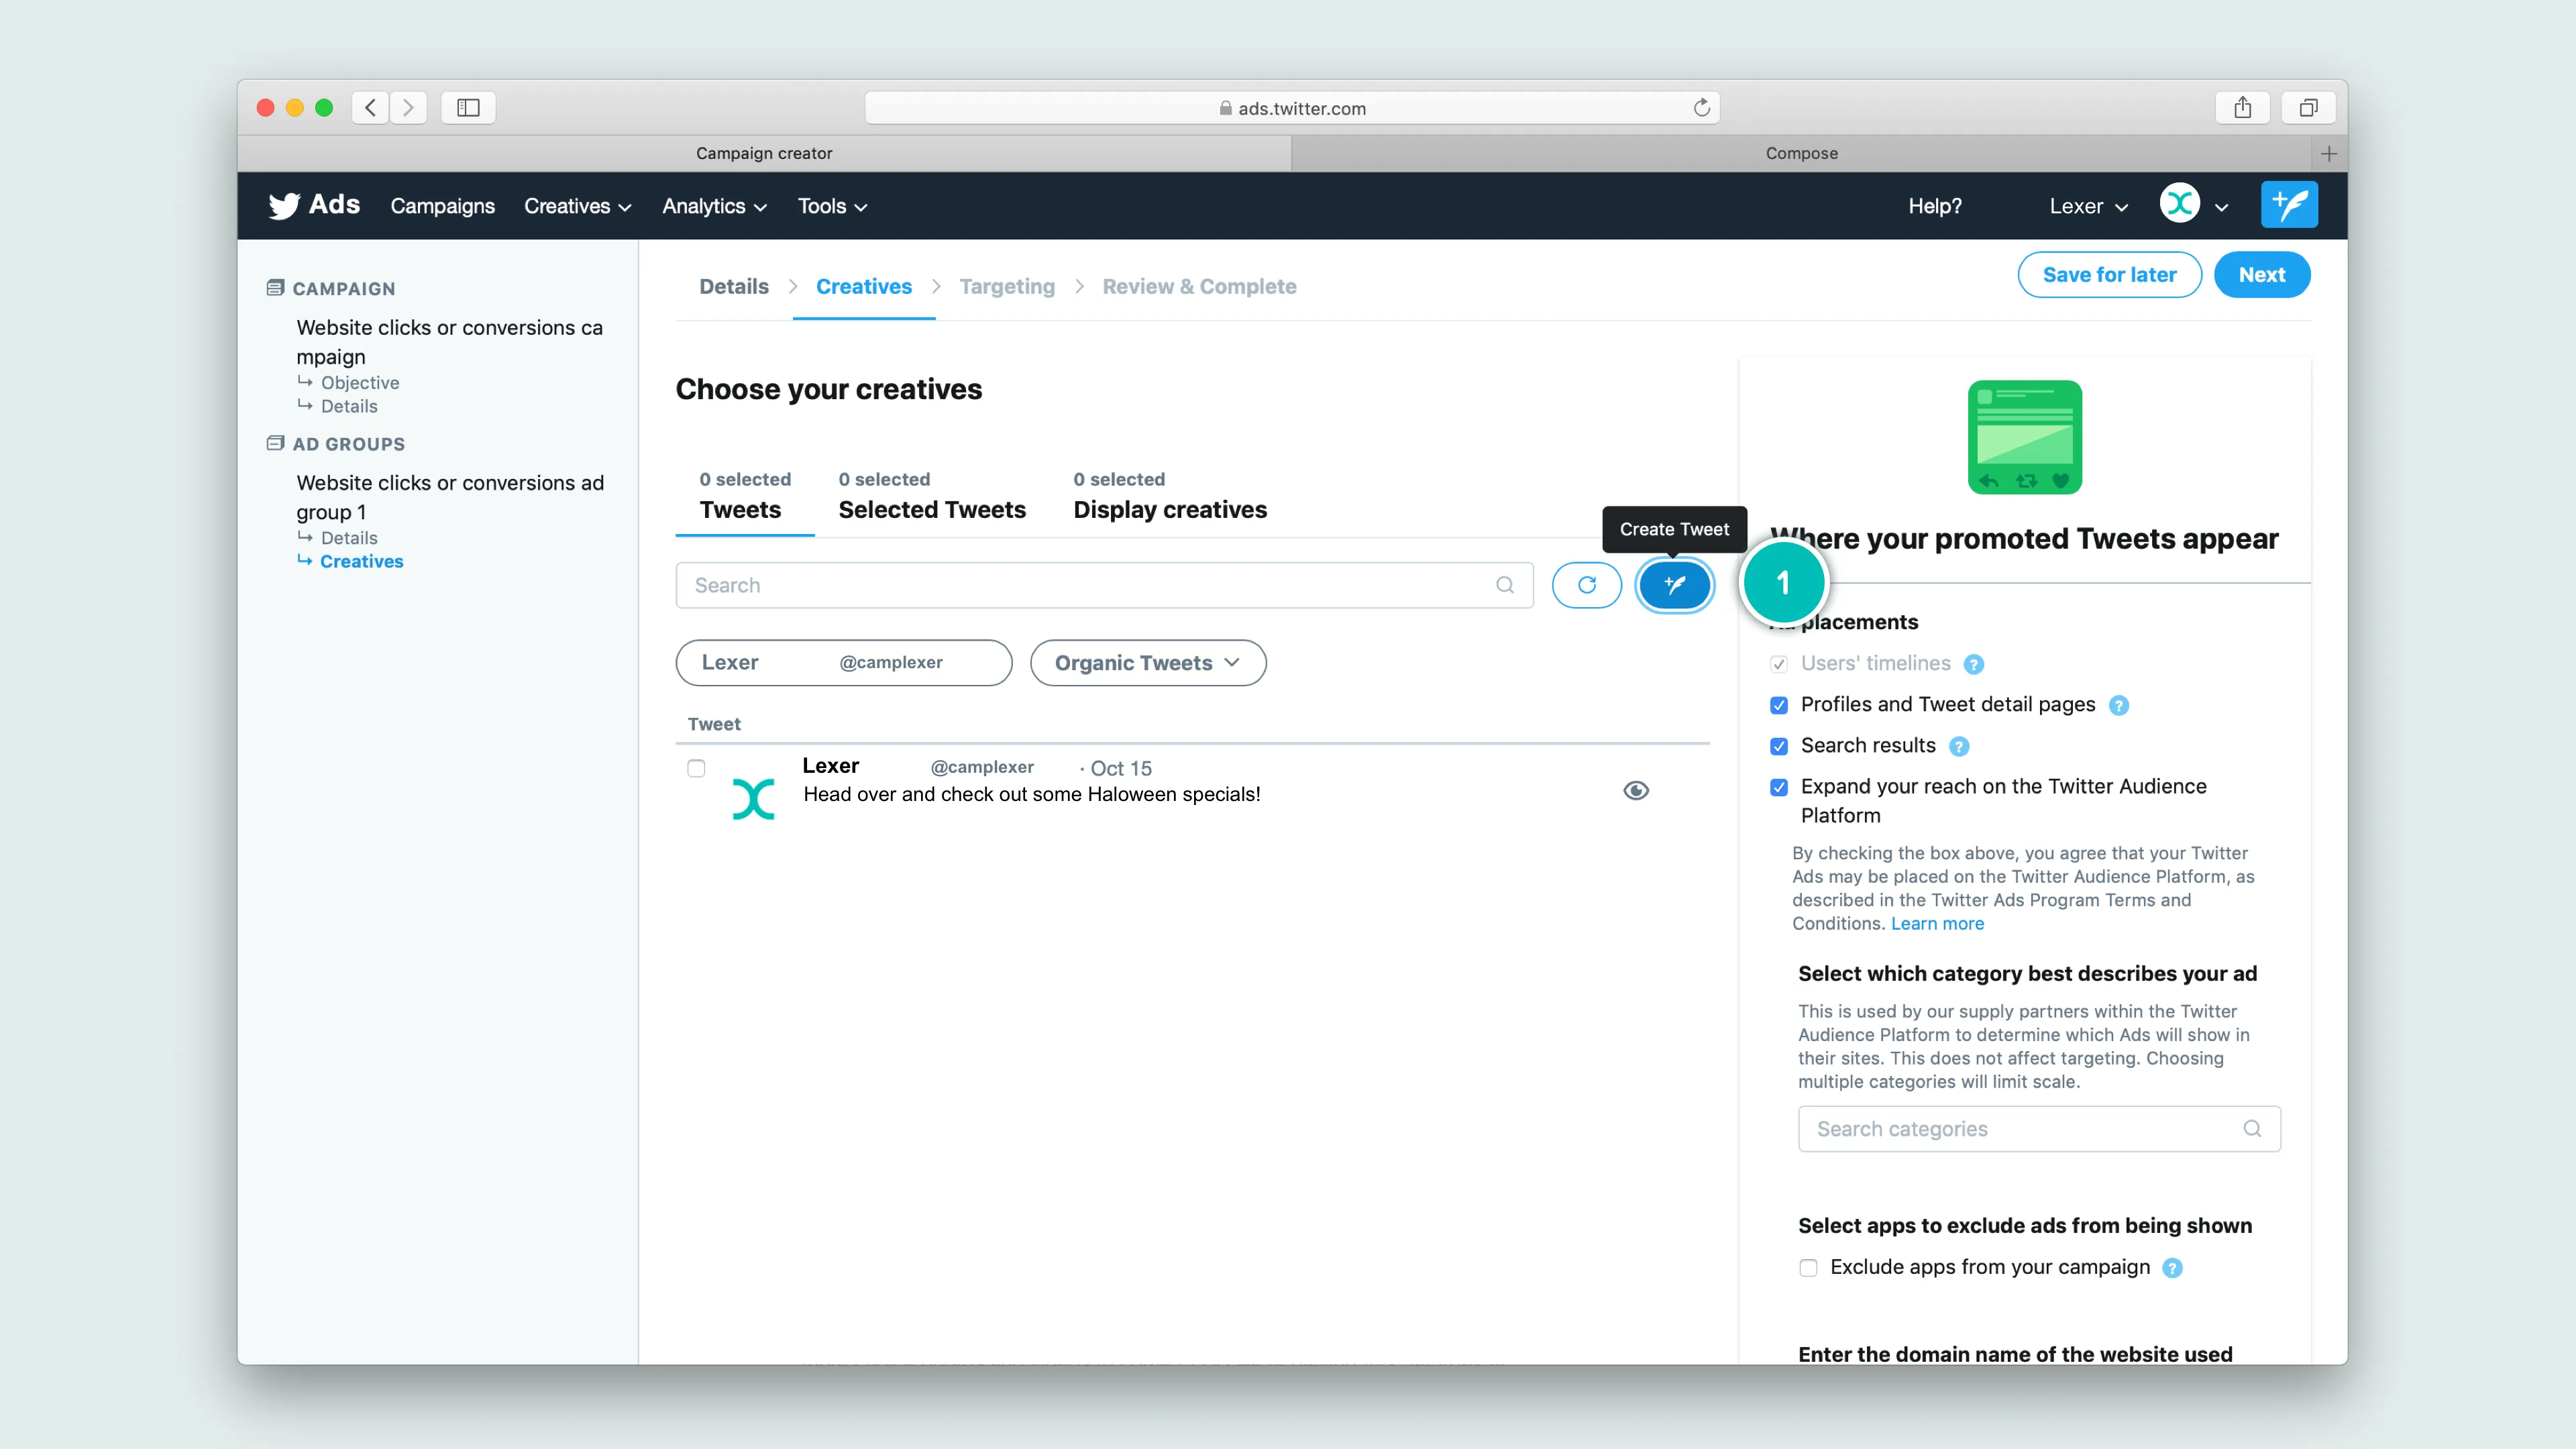Click the refresh tweets list icon

pyautogui.click(x=1586, y=585)
